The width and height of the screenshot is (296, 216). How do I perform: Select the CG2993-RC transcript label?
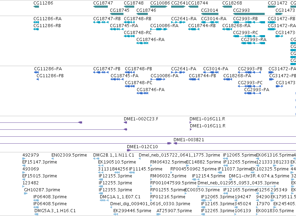coord(246,33)
